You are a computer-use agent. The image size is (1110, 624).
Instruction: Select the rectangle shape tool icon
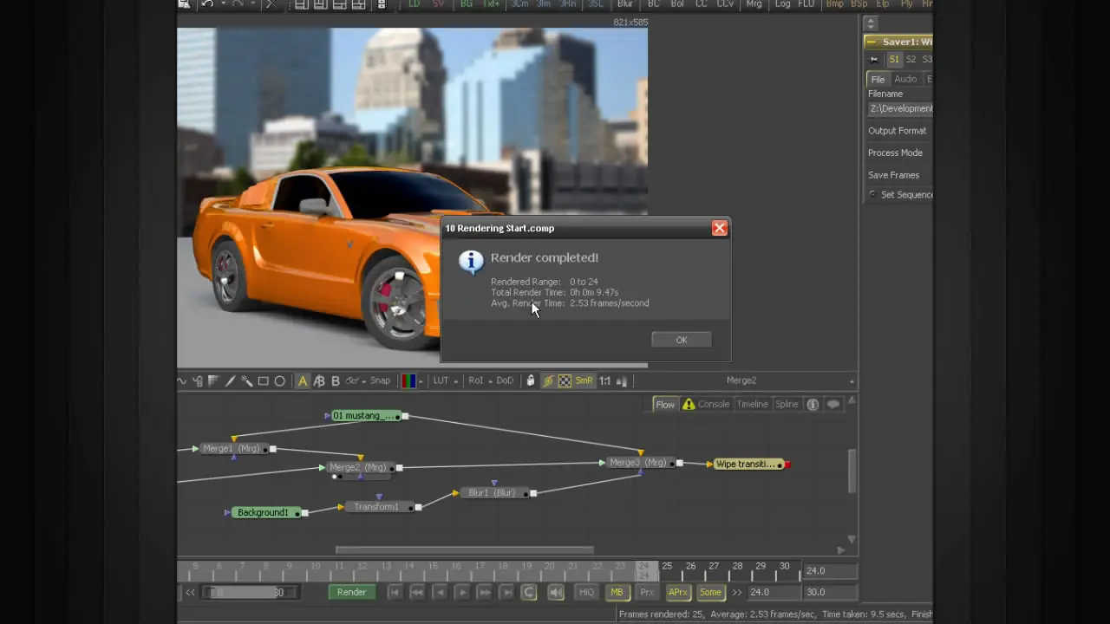coord(263,380)
